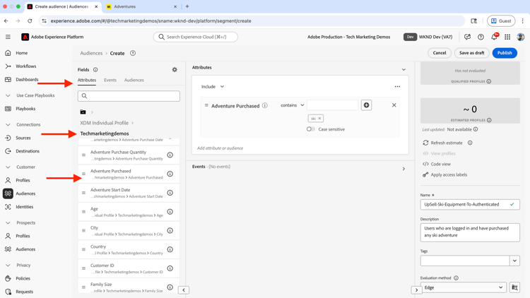This screenshot has width=530, height=298.
Task: Navigate to XDM Individual Profile breadcrumb
Action: point(104,123)
